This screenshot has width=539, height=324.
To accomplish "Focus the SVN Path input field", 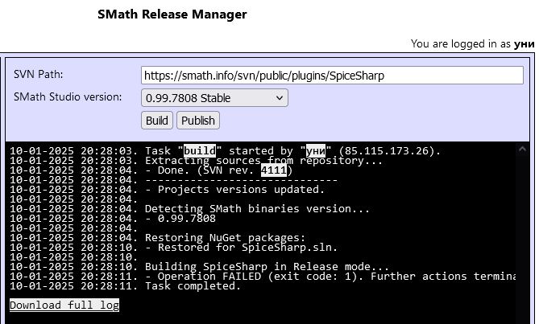I will pyautogui.click(x=332, y=76).
